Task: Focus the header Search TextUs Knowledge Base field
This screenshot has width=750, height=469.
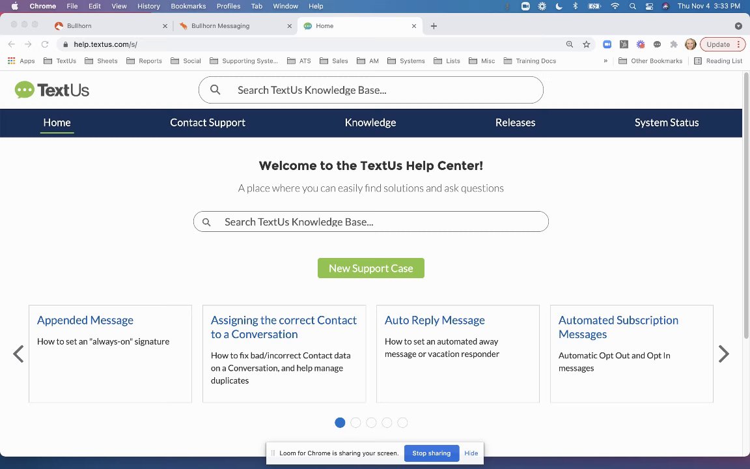Action: pos(370,90)
